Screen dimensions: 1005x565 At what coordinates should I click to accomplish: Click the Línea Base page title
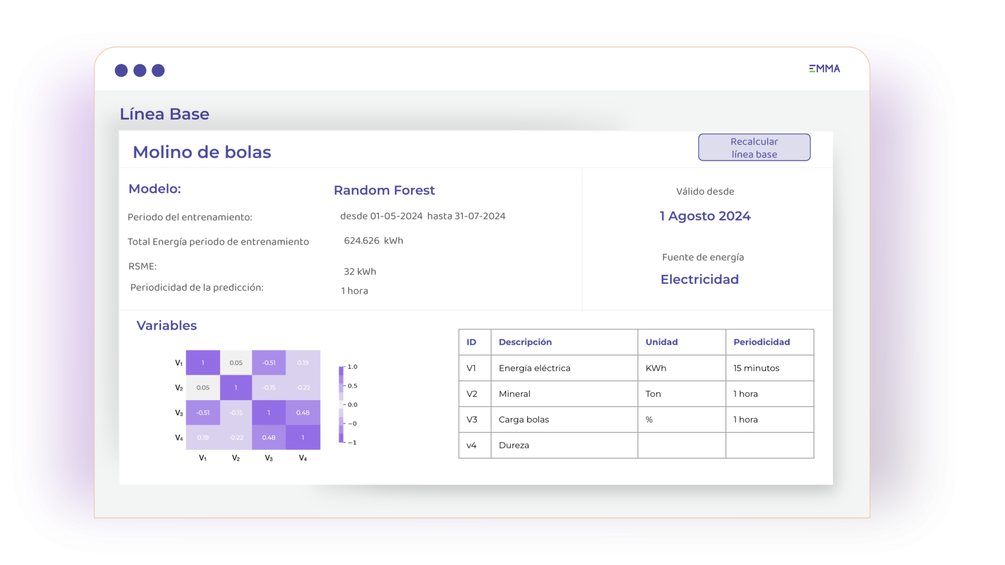(164, 114)
